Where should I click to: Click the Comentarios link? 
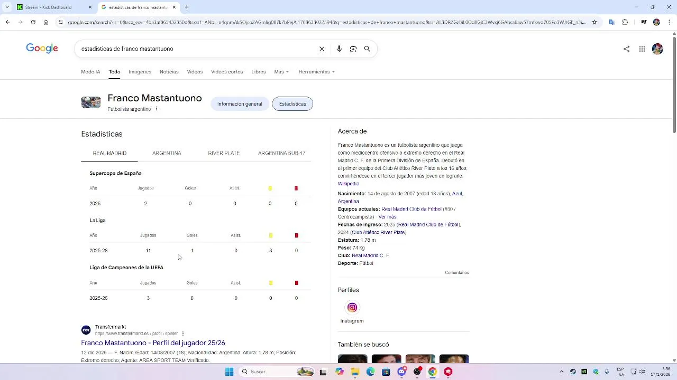(x=457, y=273)
